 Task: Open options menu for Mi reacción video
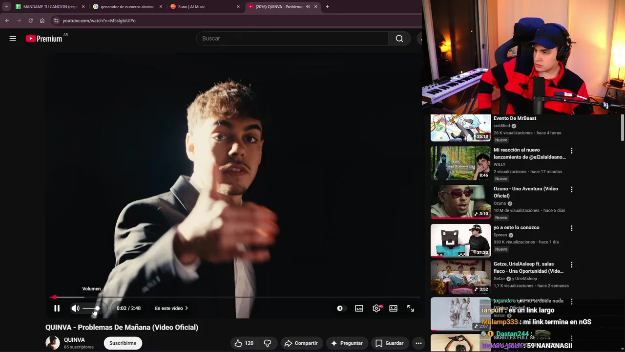(571, 151)
